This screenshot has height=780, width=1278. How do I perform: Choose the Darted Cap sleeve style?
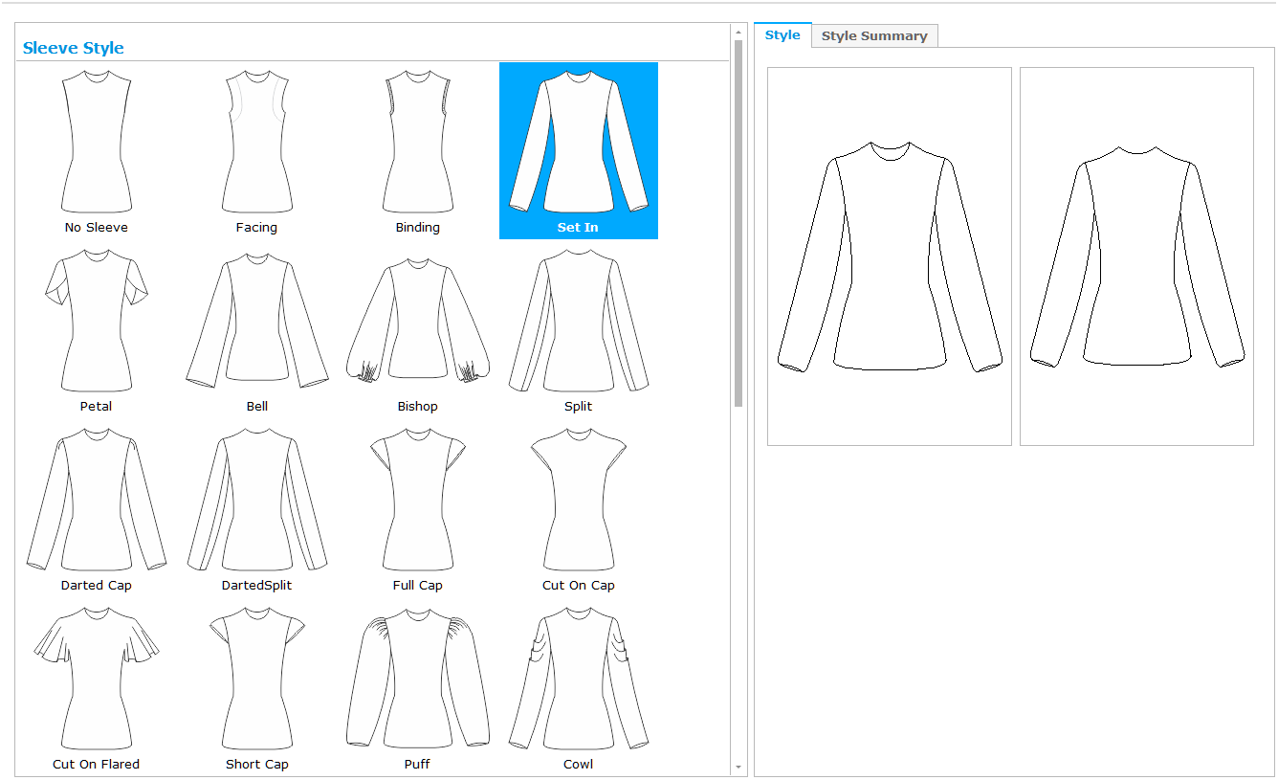pyautogui.click(x=97, y=508)
